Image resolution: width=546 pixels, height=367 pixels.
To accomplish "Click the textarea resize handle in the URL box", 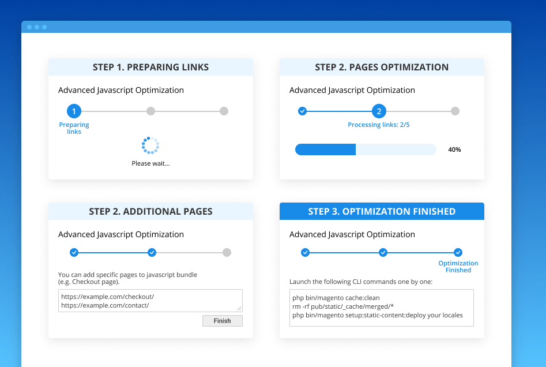I will pyautogui.click(x=239, y=309).
